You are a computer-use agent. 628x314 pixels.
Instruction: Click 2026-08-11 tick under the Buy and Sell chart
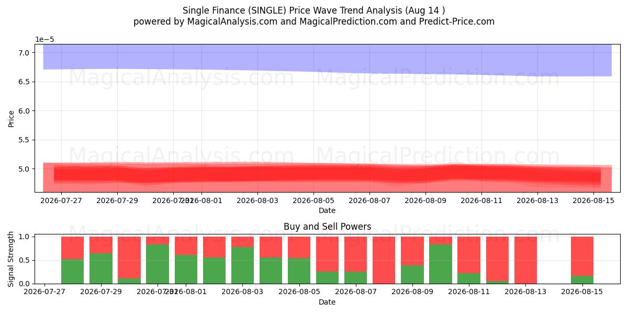(x=469, y=291)
